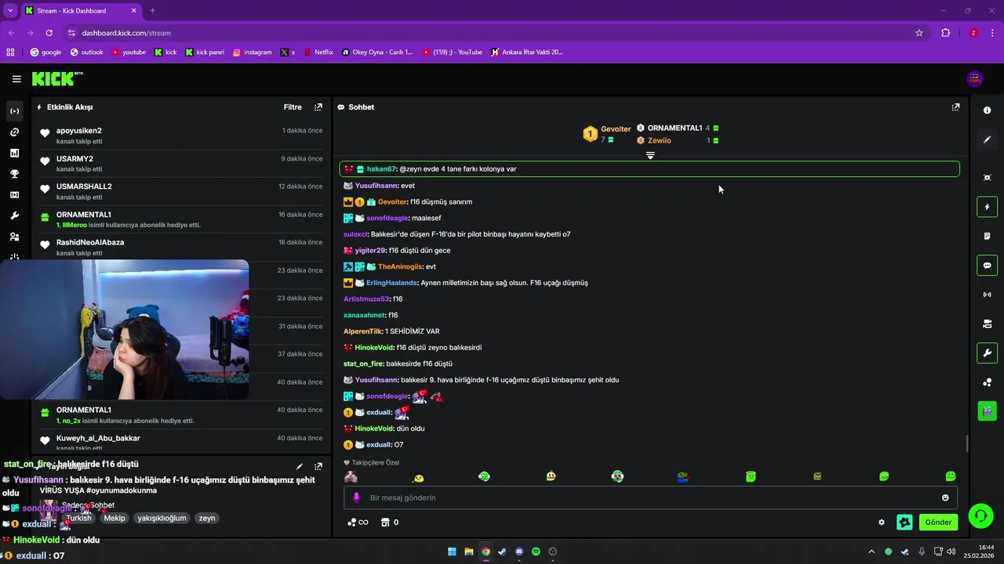The height and width of the screenshot is (564, 1004).
Task: Click the screen capture icon in right toolbar
Action: point(987,178)
